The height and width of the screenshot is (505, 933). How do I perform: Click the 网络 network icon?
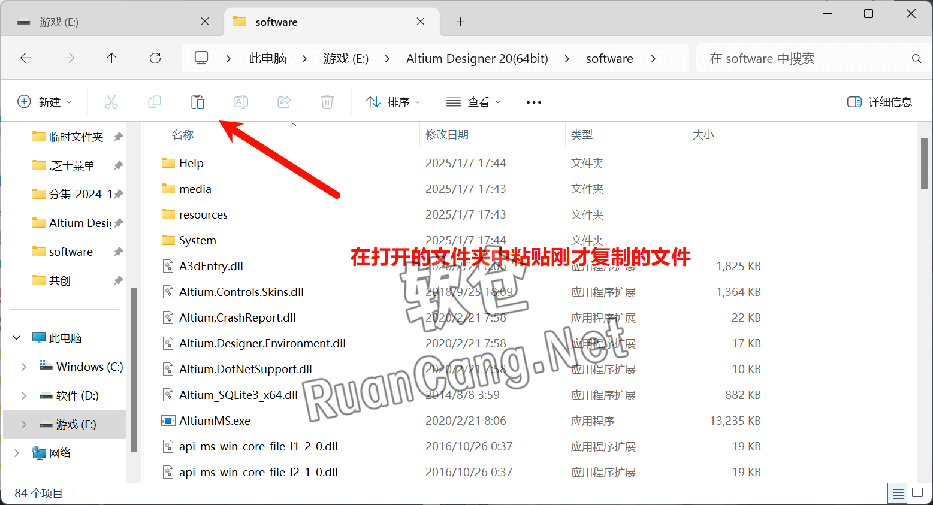coord(39,453)
